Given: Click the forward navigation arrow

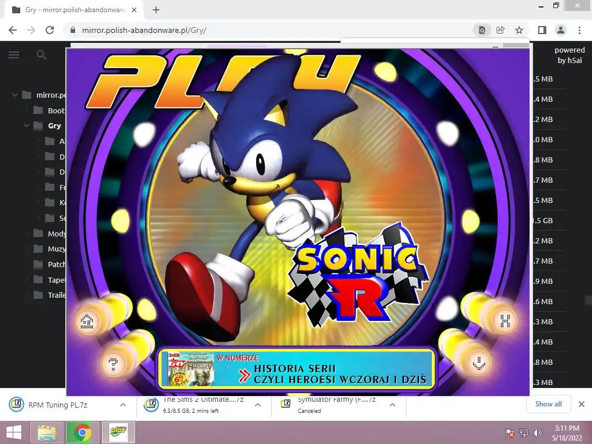Looking at the screenshot, I should tap(31, 30).
